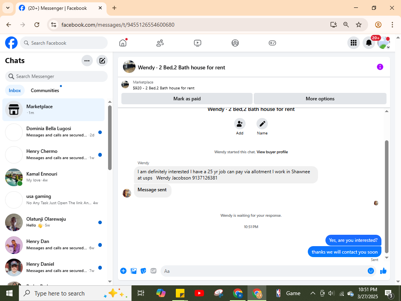Open YouTube from the taskbar

coord(199,293)
